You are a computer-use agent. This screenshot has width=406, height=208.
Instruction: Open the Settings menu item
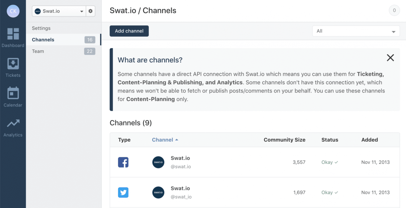point(41,28)
